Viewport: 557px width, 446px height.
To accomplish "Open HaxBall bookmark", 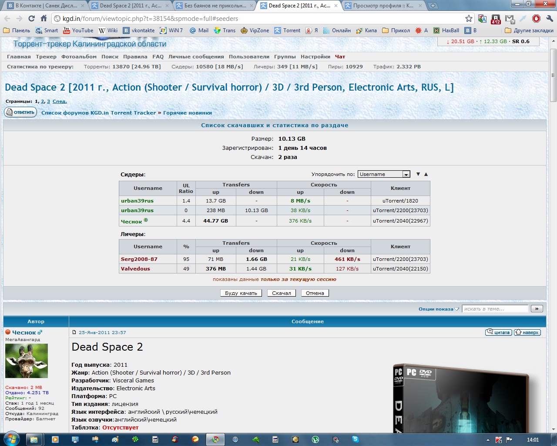I will (x=446, y=30).
